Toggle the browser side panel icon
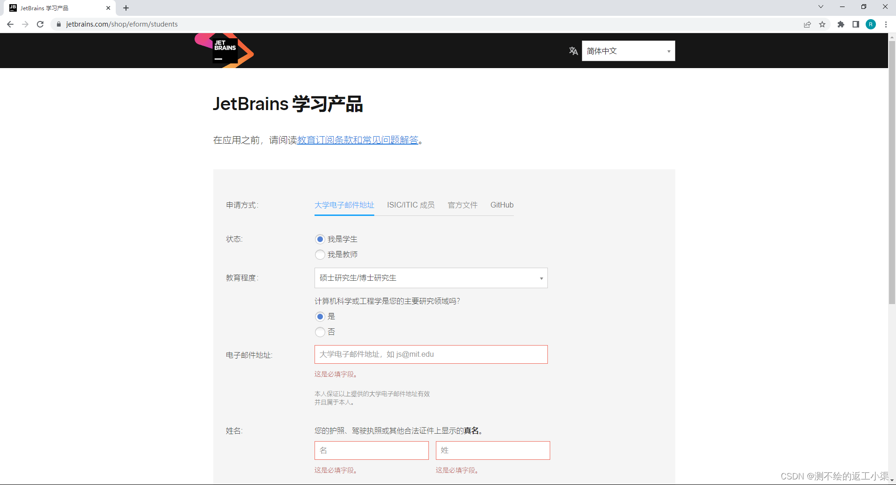896x485 pixels. click(x=856, y=24)
